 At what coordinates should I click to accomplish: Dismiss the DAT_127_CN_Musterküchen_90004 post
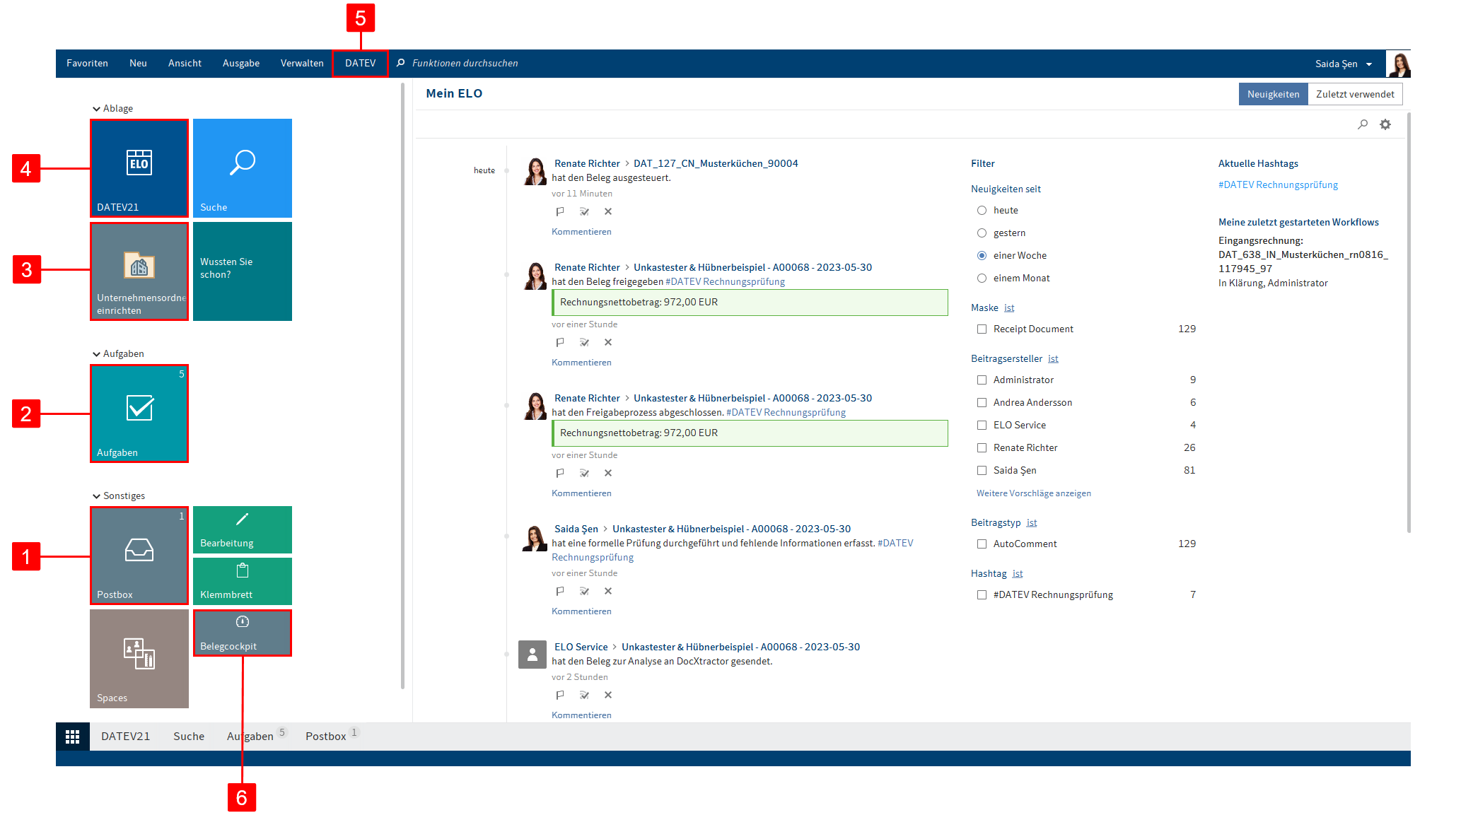point(608,211)
